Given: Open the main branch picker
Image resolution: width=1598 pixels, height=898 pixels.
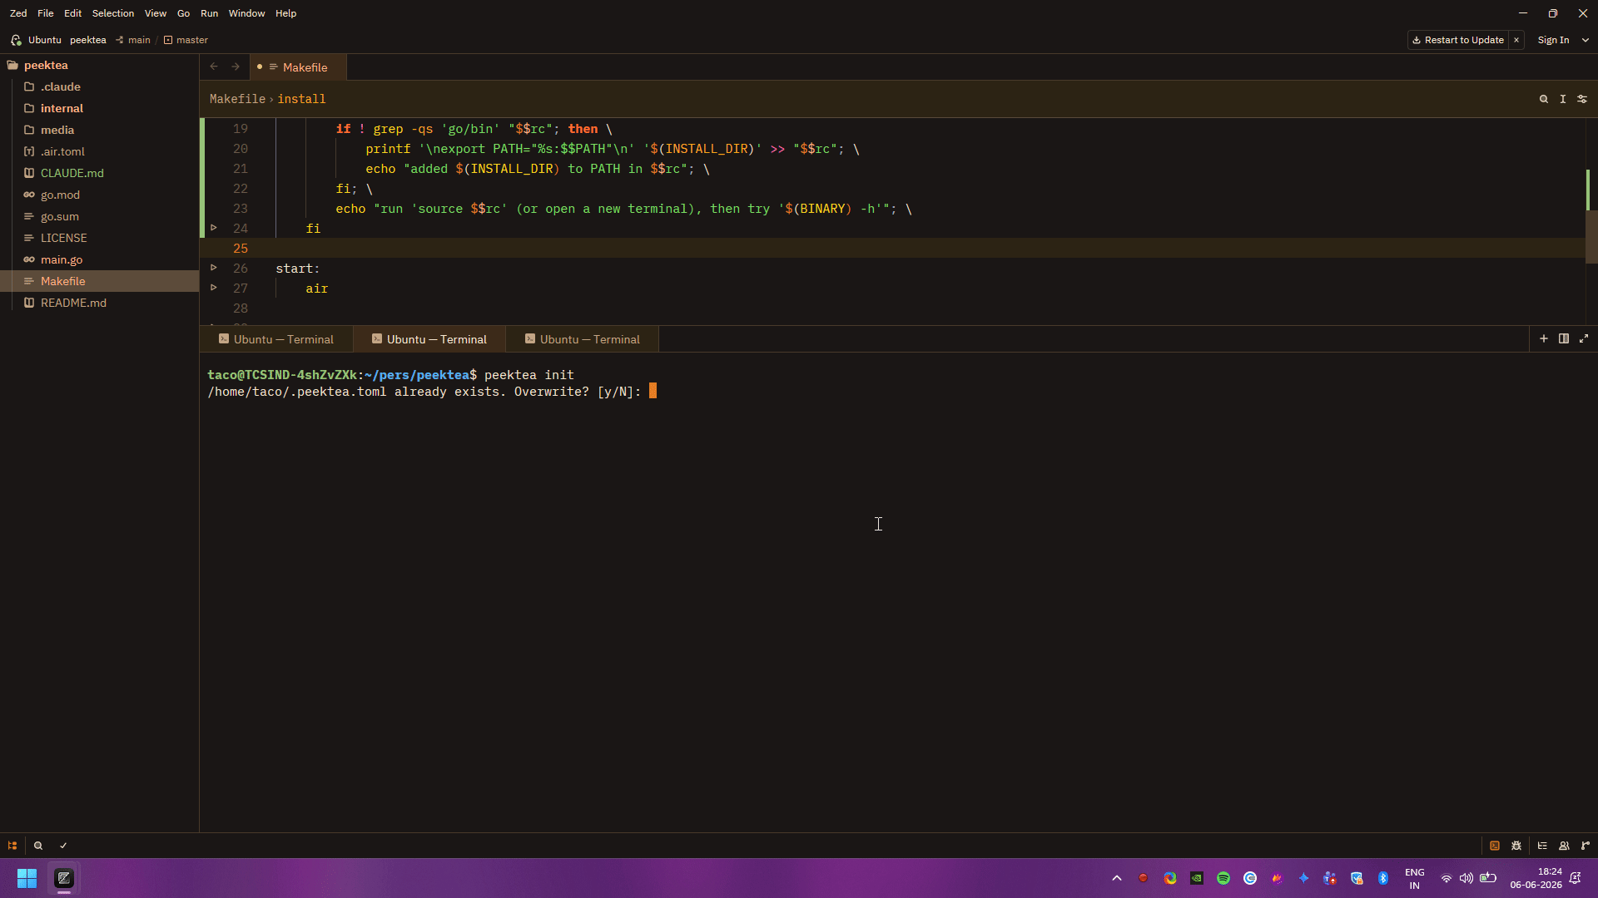Looking at the screenshot, I should 133,40.
